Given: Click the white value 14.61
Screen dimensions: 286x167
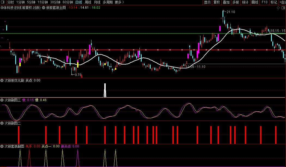Looking at the screenshot, I should [x=84, y=8].
